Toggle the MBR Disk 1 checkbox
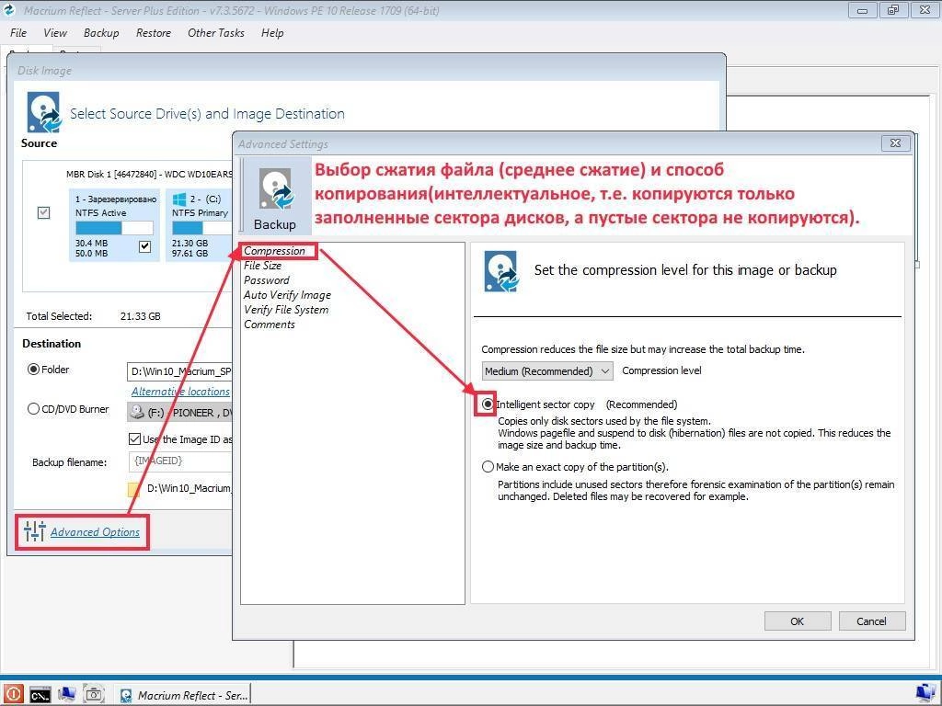Screen dimensions: 942x706 [44, 212]
